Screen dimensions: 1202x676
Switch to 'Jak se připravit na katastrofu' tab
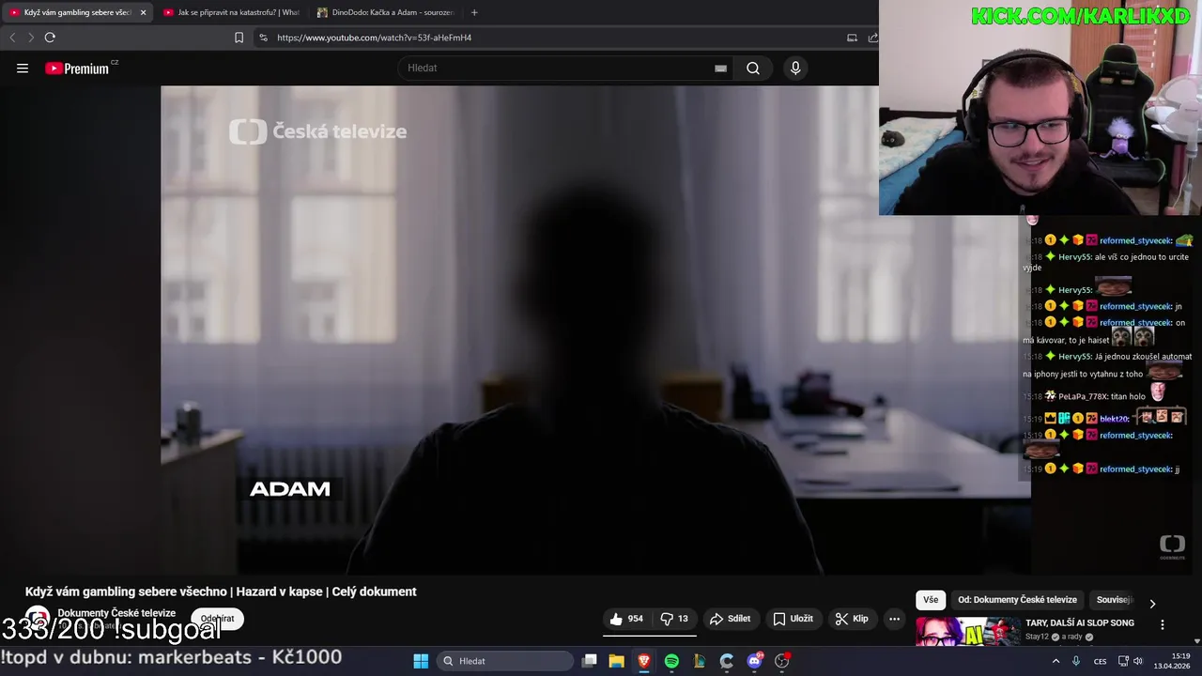[x=231, y=12]
